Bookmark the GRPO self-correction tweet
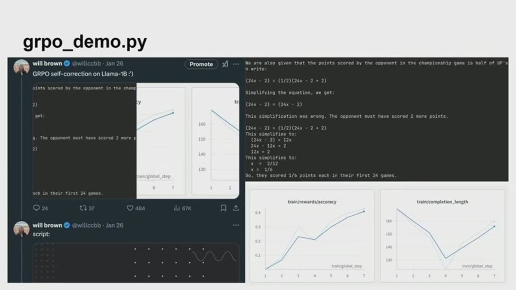516x290 pixels. click(224, 208)
